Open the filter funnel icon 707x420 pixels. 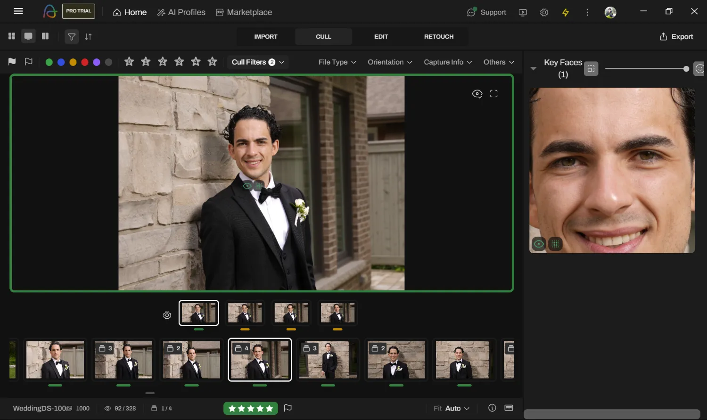tap(72, 36)
